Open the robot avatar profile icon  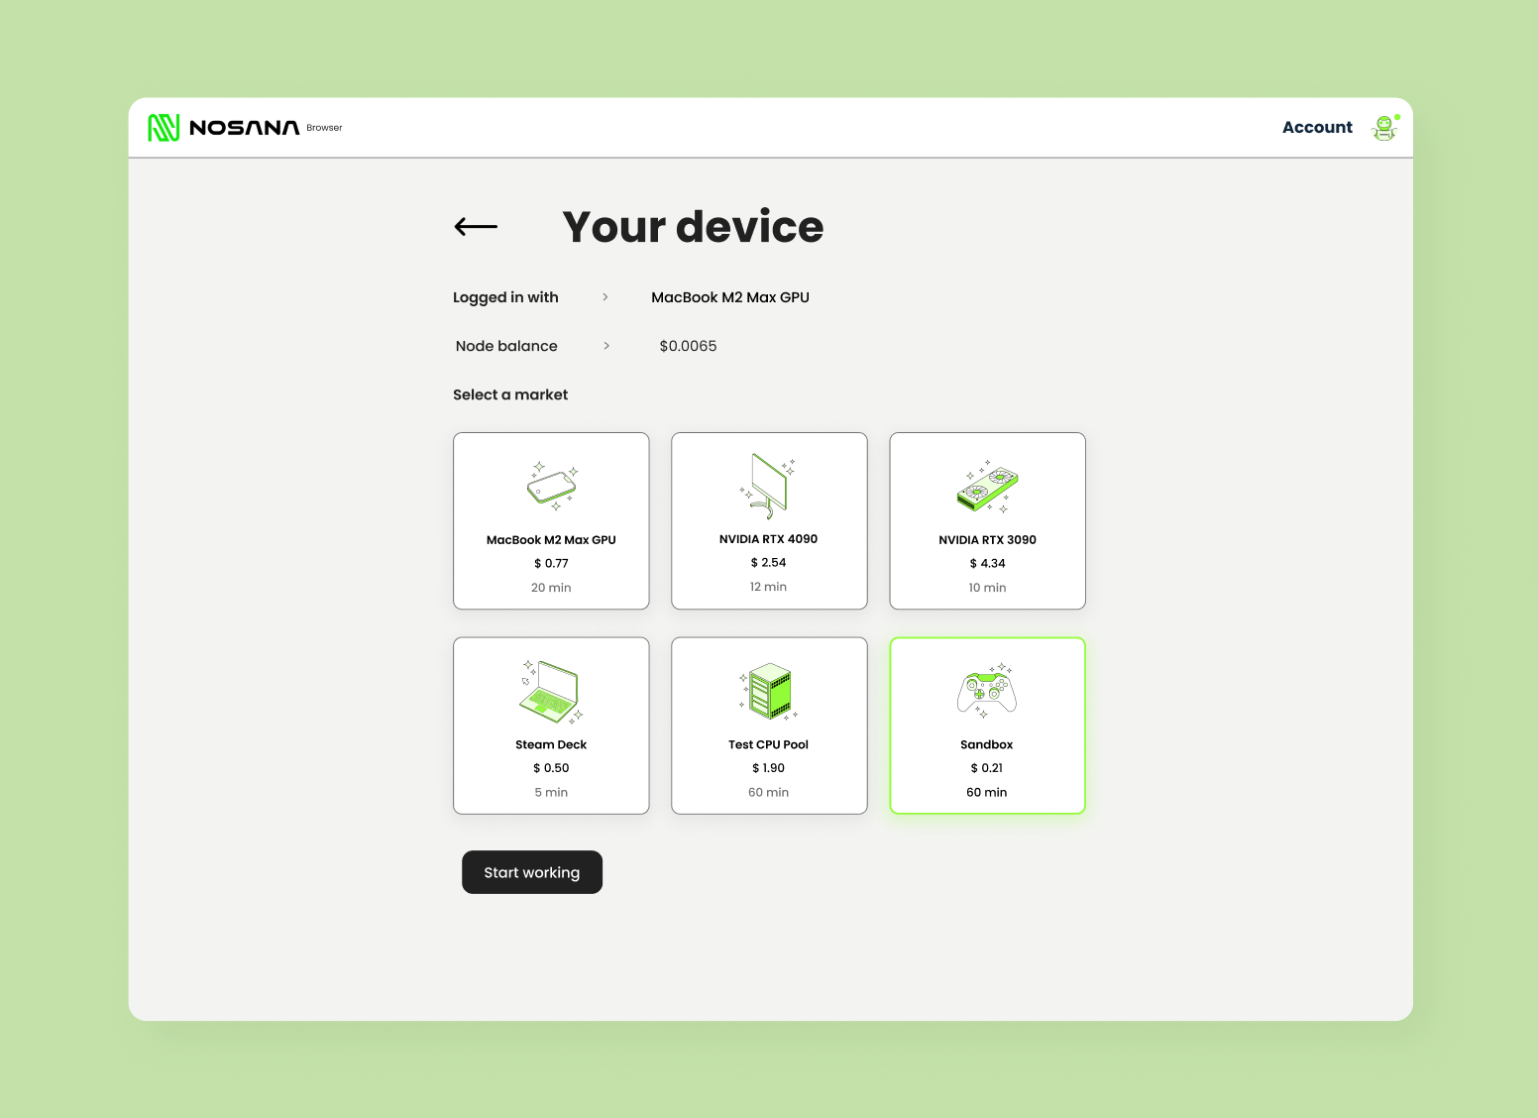[1385, 128]
